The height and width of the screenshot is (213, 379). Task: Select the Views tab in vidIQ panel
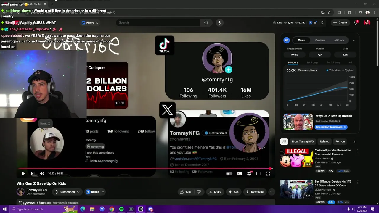301,40
